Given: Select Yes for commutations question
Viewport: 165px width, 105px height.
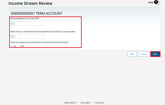Looking at the screenshot, I should 11,46.
